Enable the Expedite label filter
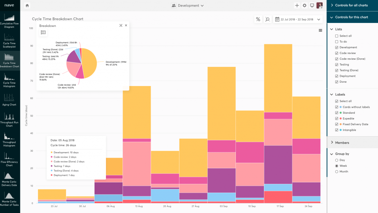 336,118
